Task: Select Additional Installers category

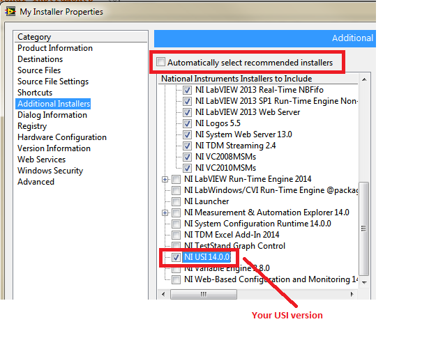Action: (x=53, y=104)
